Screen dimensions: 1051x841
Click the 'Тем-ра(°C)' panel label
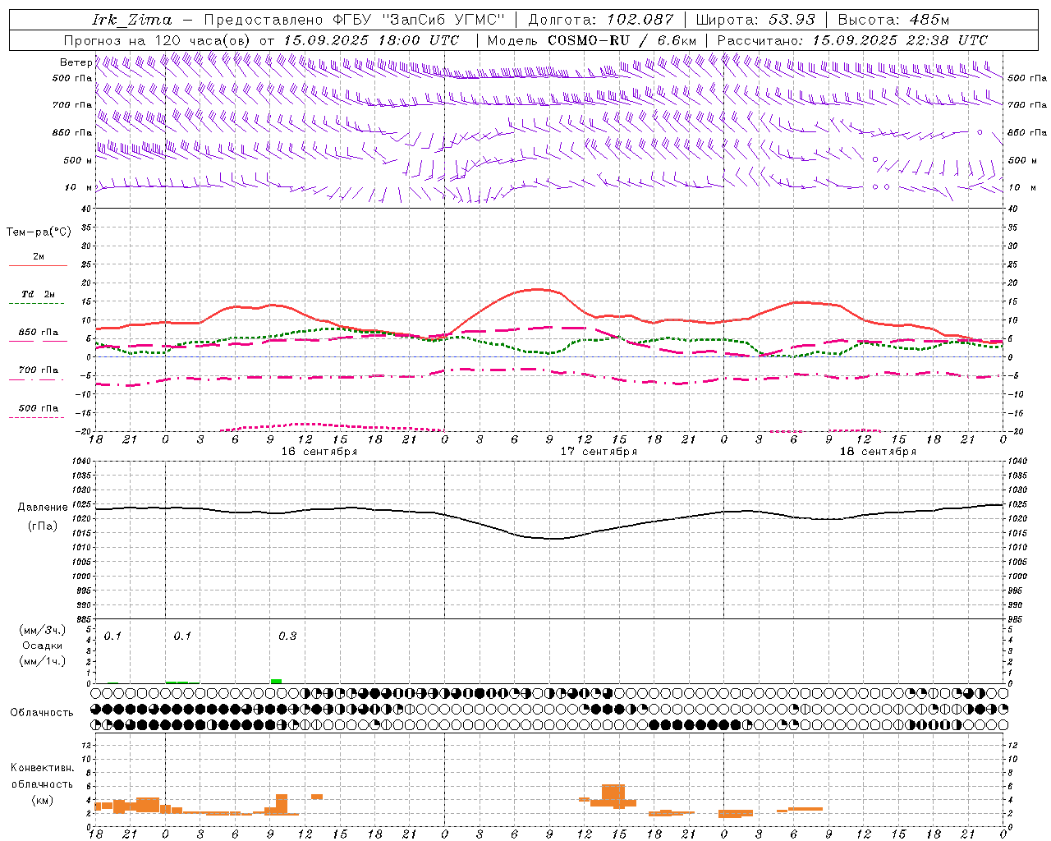[39, 232]
